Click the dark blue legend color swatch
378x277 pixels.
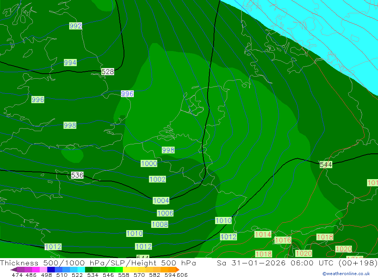51,269
